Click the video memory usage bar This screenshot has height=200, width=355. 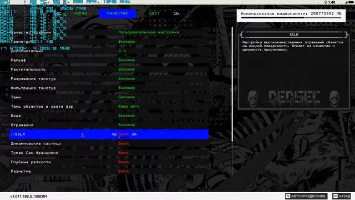(291, 18)
